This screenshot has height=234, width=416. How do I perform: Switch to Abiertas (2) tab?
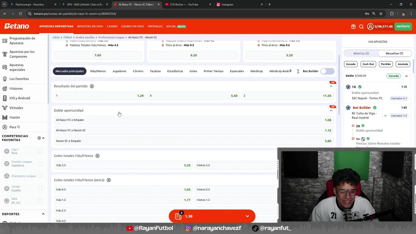click(x=361, y=53)
